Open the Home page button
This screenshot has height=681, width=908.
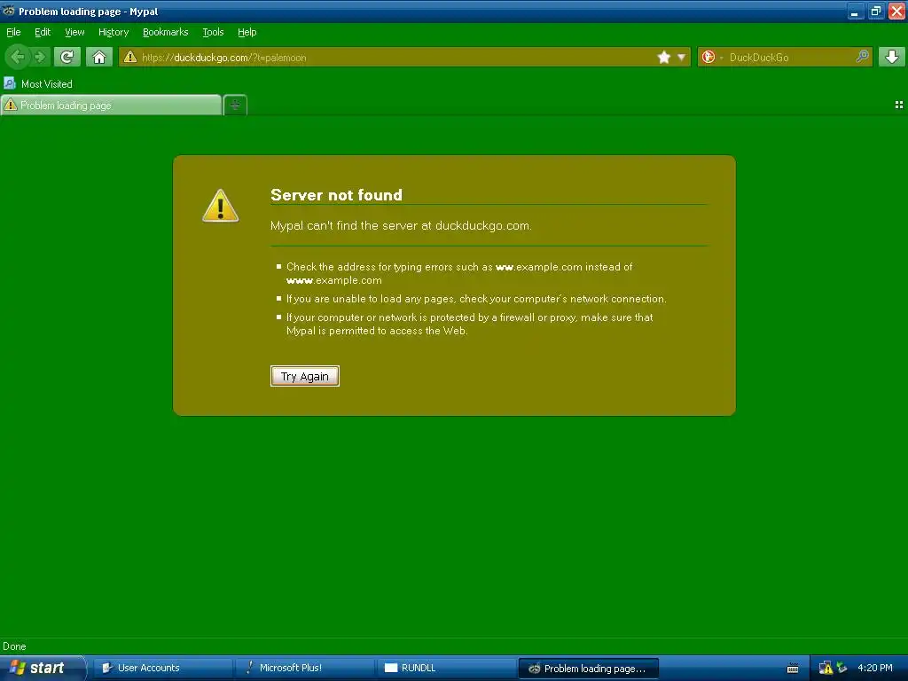tap(99, 57)
